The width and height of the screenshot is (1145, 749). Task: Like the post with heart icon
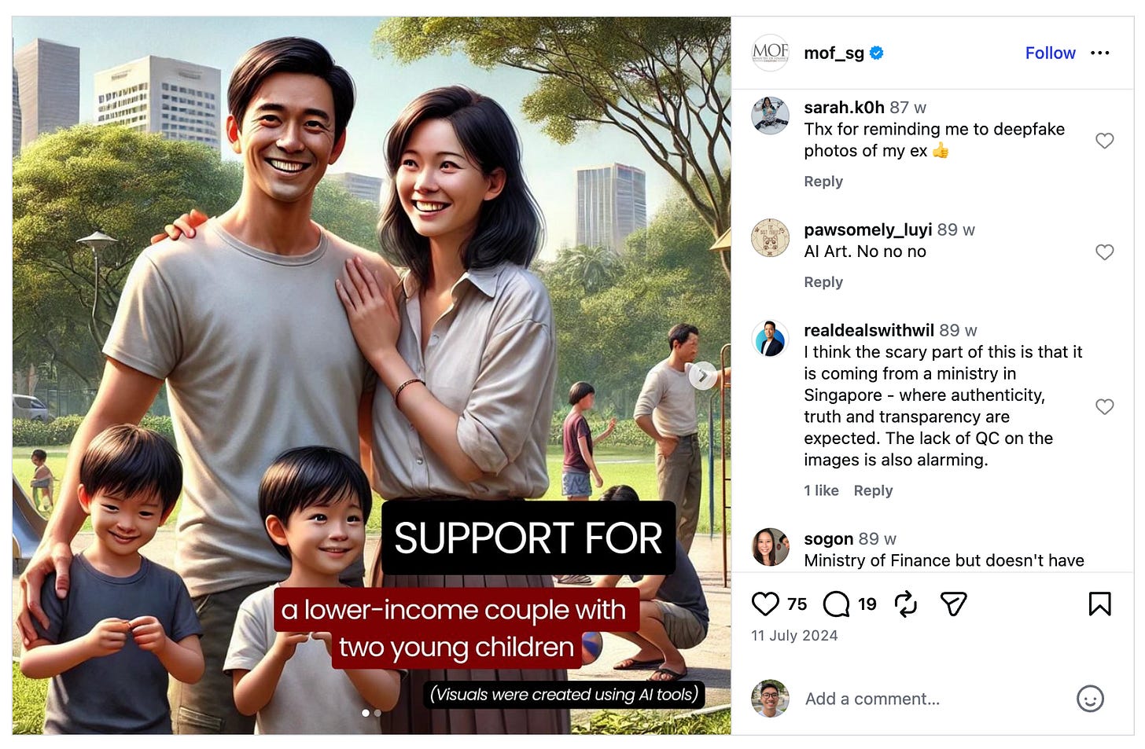click(x=765, y=604)
